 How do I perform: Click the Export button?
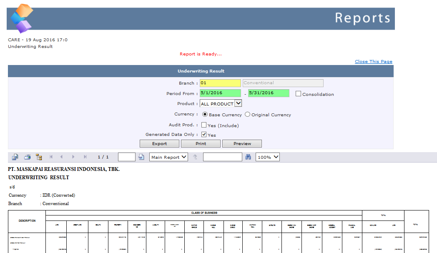pos(159,143)
